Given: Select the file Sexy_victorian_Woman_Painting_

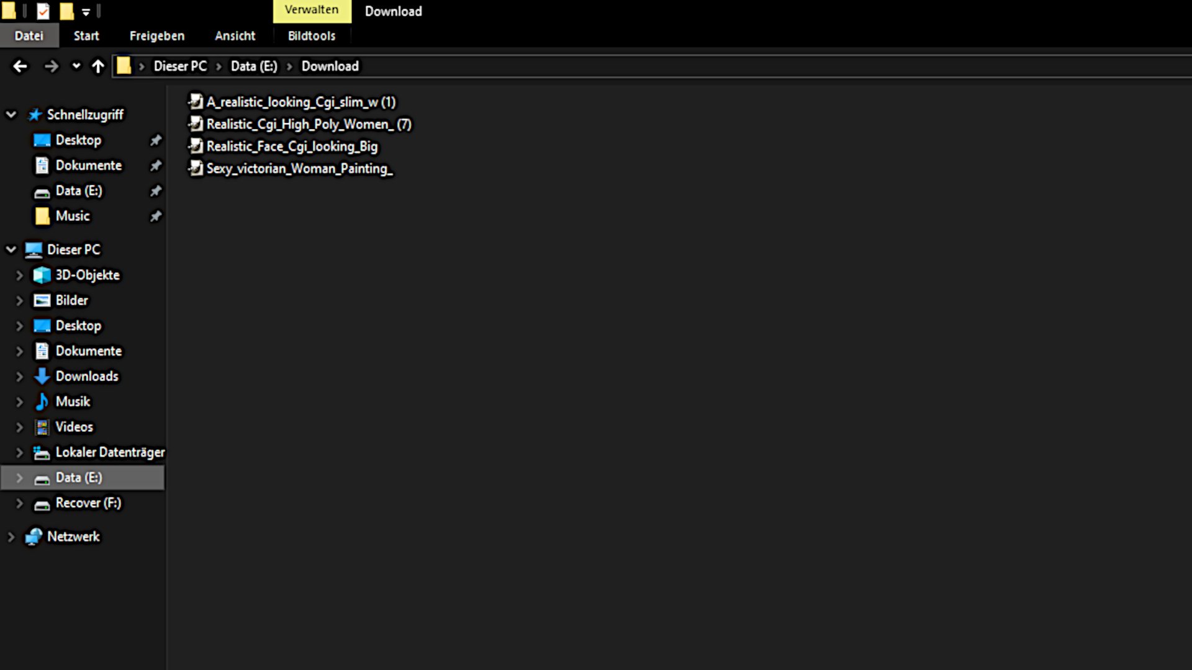Looking at the screenshot, I should (299, 169).
